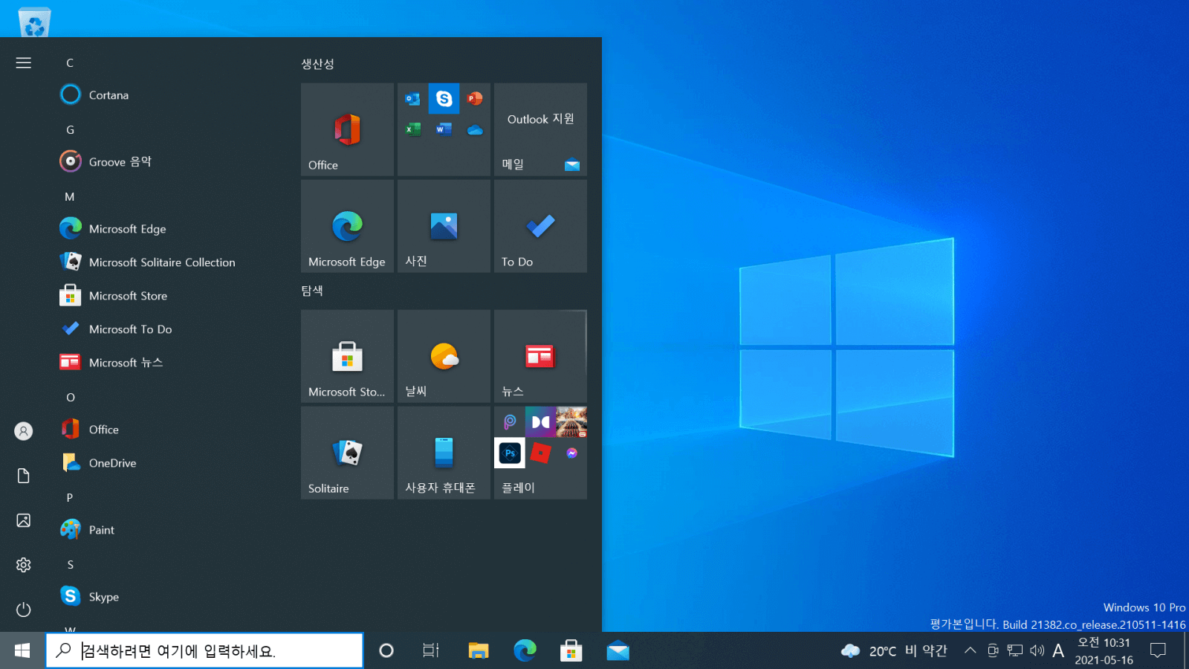Show hidden system tray icons
Viewport: 1189px width, 669px height.
coord(970,650)
